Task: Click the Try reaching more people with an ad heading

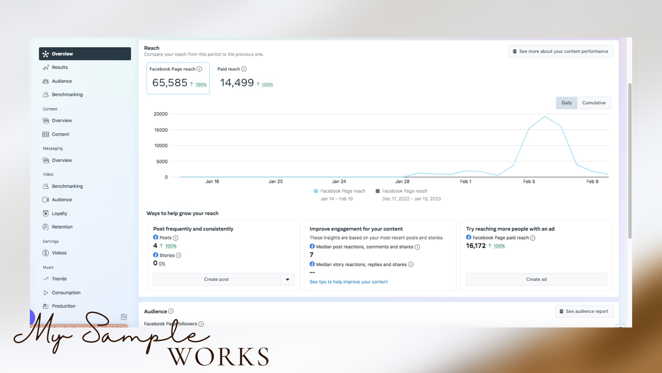Action: [510, 229]
